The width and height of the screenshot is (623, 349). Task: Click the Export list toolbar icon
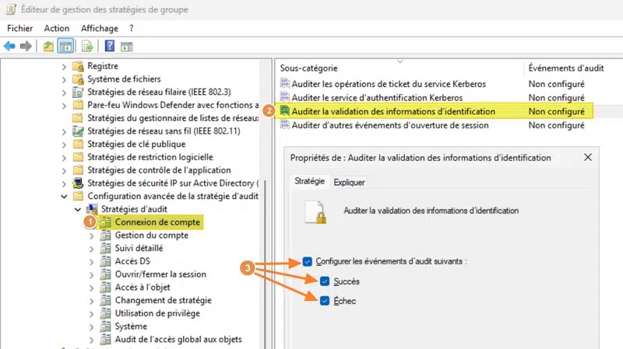87,47
